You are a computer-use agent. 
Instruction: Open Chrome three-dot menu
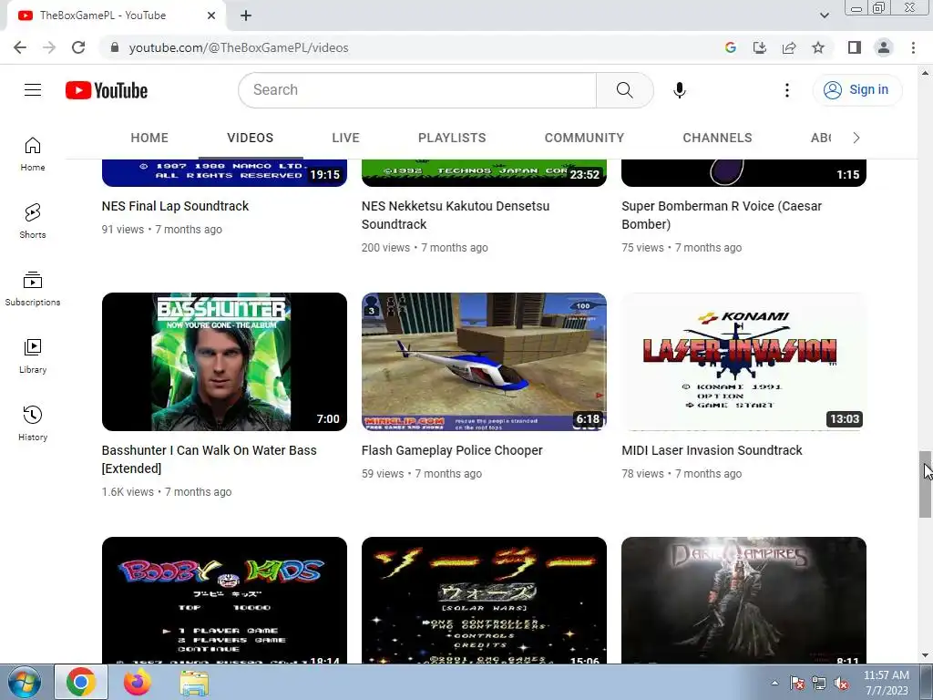913,47
